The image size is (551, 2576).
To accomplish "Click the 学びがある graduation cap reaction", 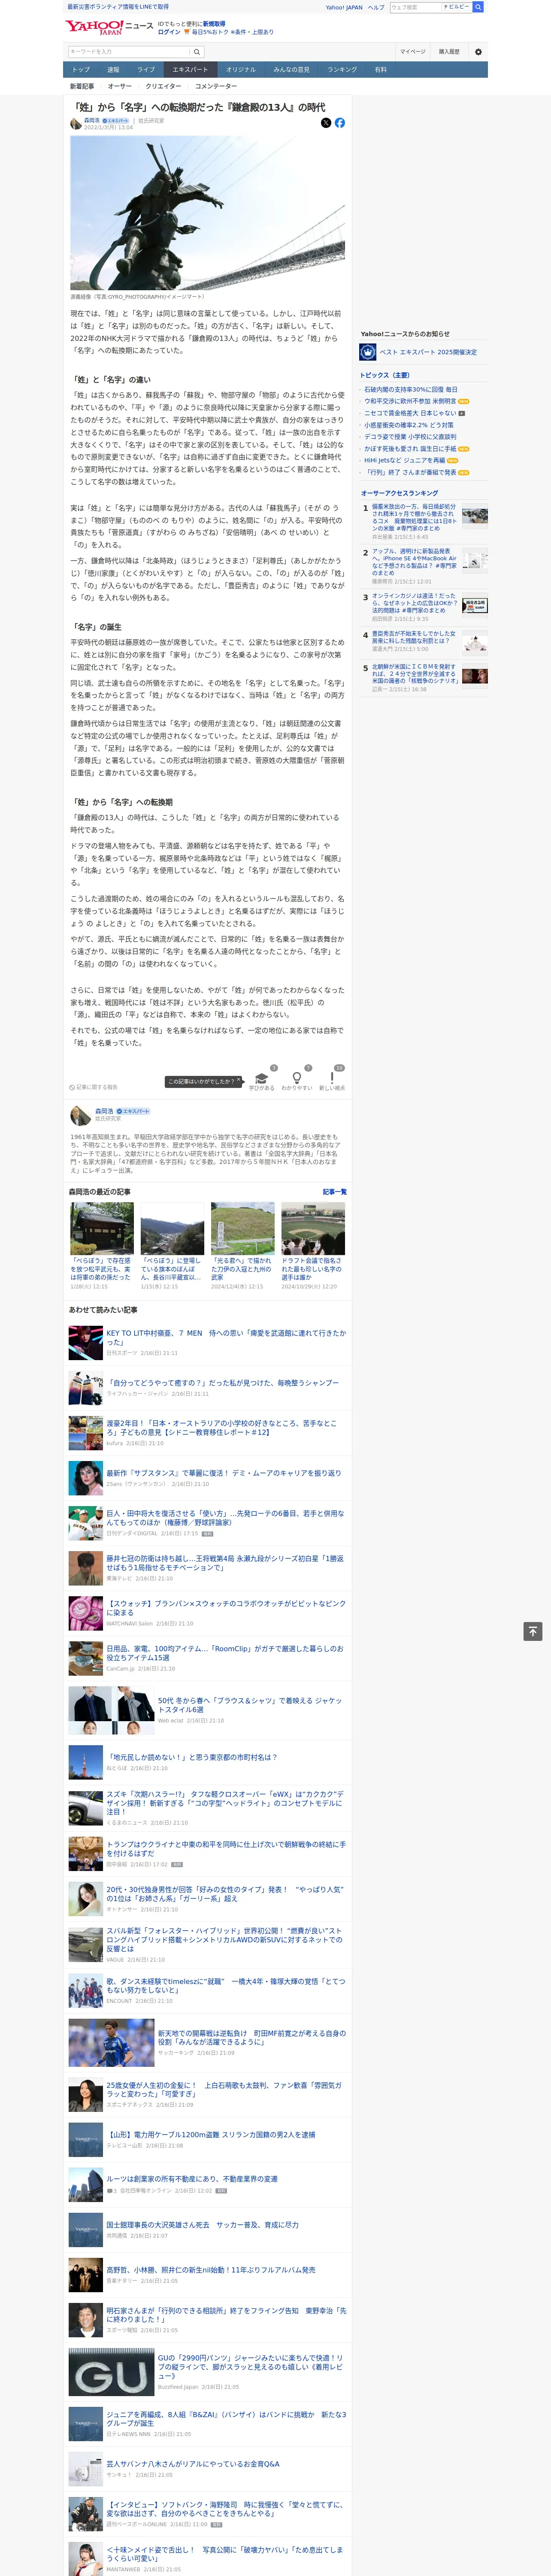I will (x=262, y=1079).
